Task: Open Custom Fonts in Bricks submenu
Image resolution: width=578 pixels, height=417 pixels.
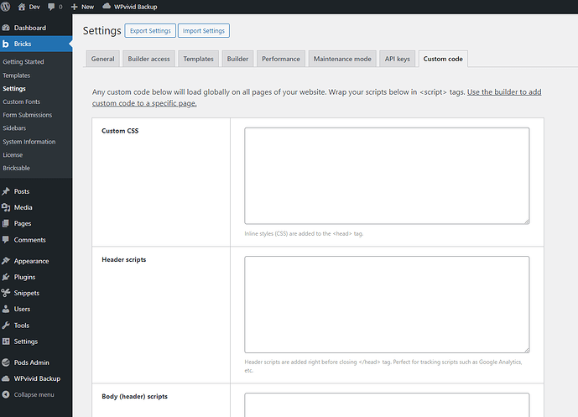Action: tap(21, 102)
